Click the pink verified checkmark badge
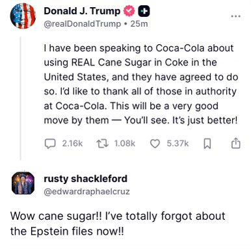The image size is (251, 249). coord(129,11)
